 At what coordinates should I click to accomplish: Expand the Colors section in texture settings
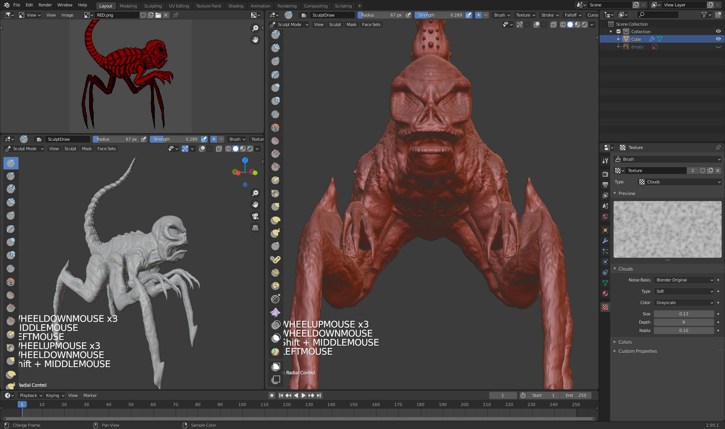pos(625,342)
